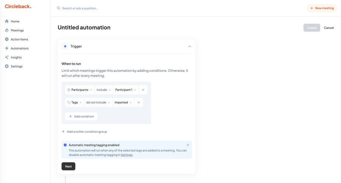Open Action Items in the sidebar
This screenshot has height=183, width=341.
tap(19, 39)
